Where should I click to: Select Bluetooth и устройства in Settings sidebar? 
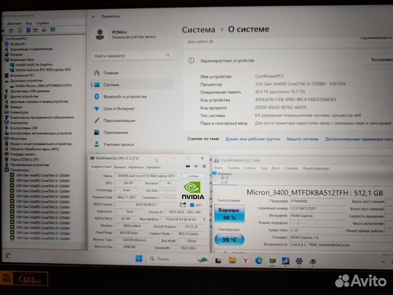125,97
